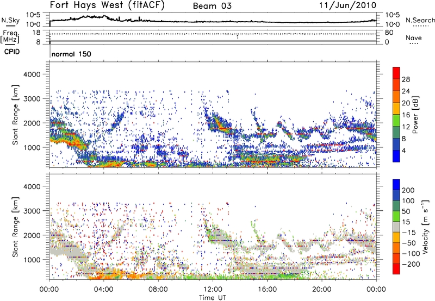Click the "08:00" time tick label
This screenshot has height=301, width=435.
[x=158, y=290]
